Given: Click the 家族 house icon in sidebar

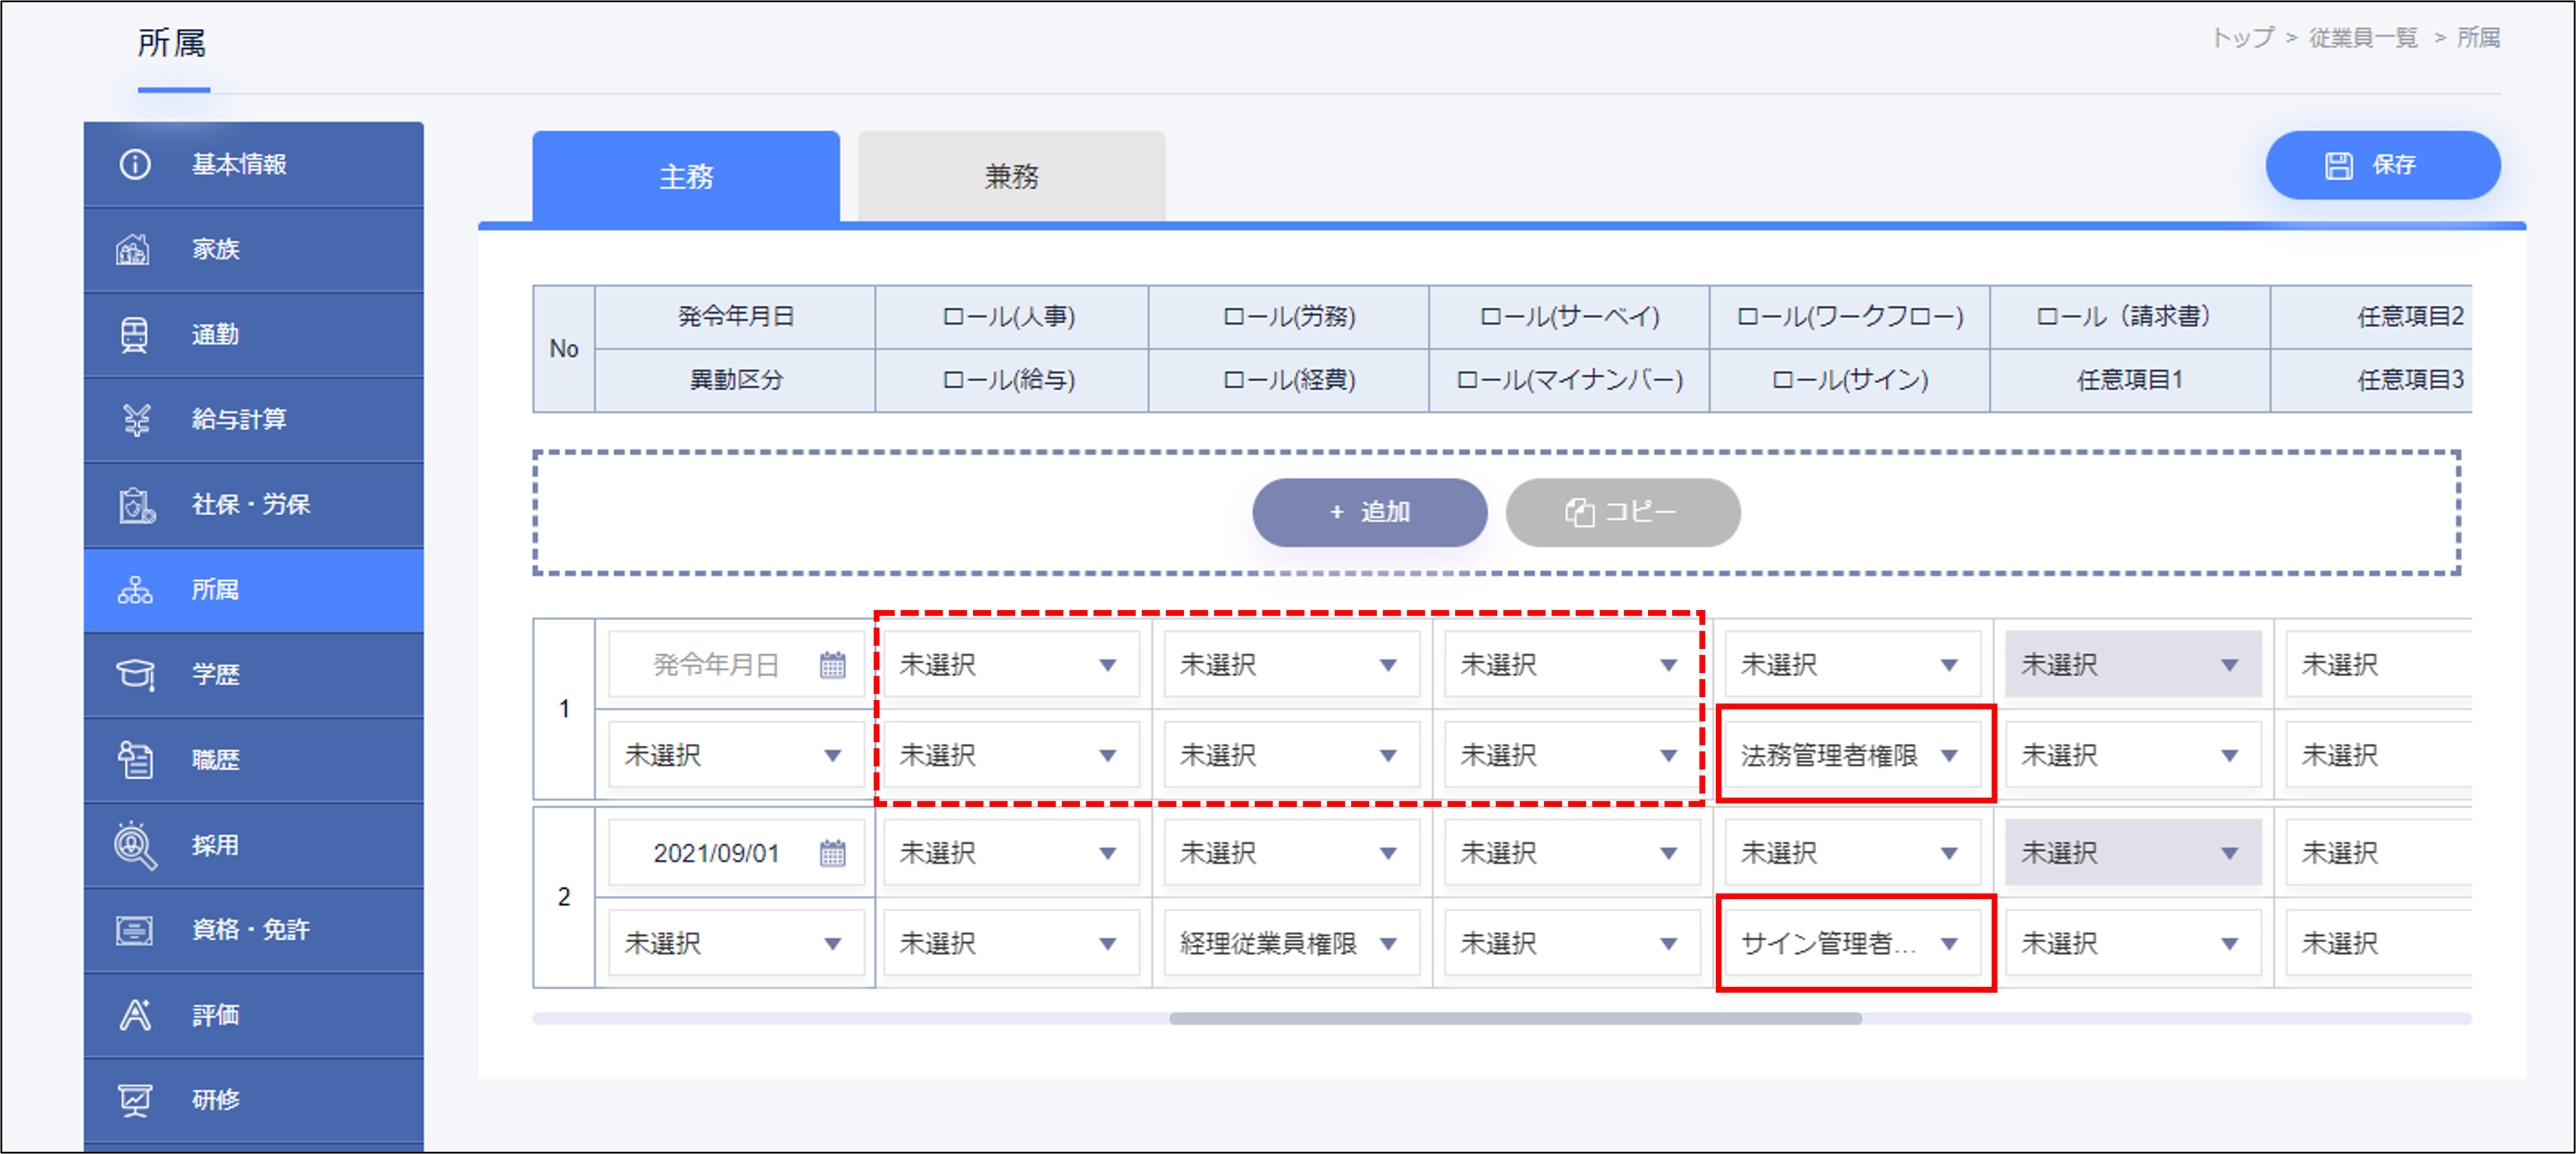Looking at the screenshot, I should coord(133,249).
